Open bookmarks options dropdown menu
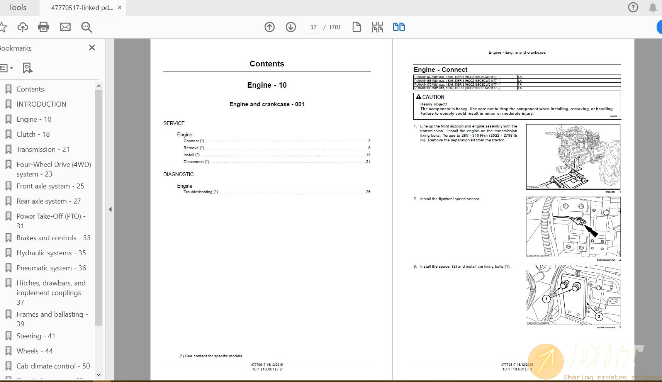662x382 pixels. point(7,68)
